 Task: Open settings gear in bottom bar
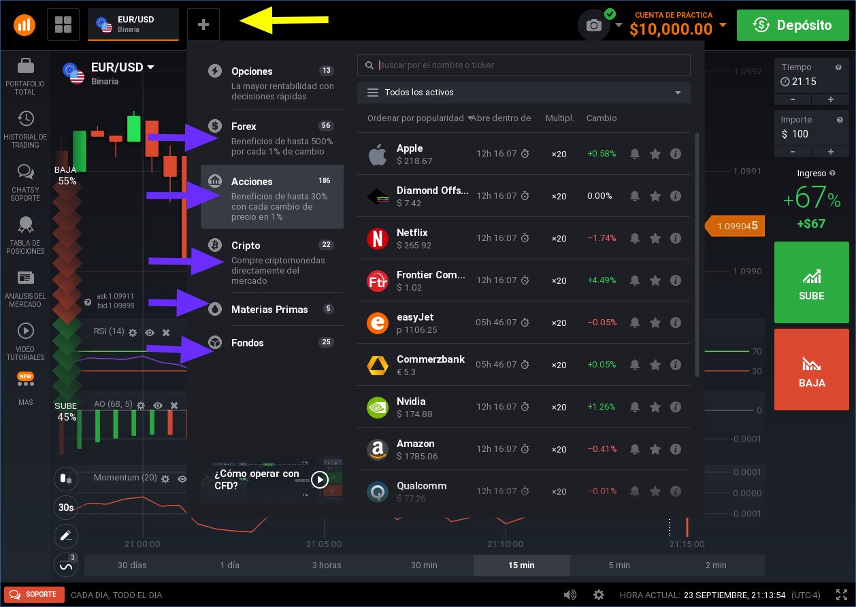[599, 595]
